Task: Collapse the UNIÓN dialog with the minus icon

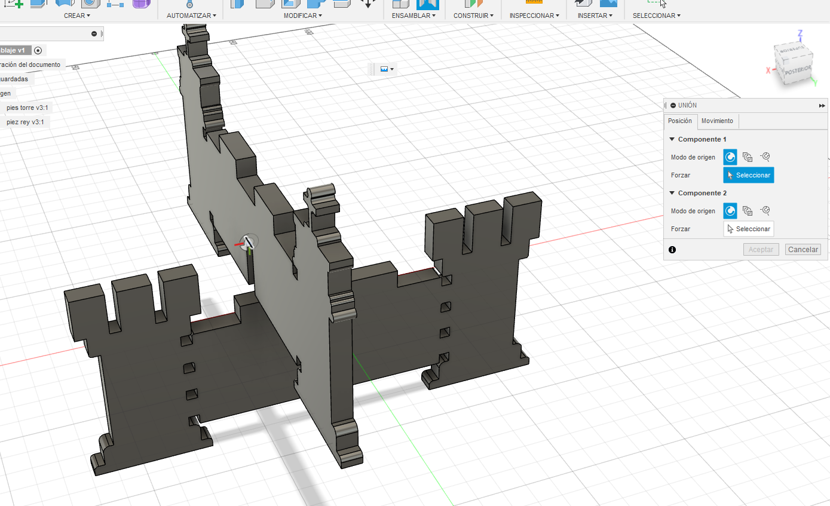Action: point(673,105)
